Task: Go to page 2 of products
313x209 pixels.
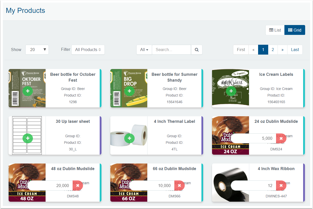Action: 273,50
